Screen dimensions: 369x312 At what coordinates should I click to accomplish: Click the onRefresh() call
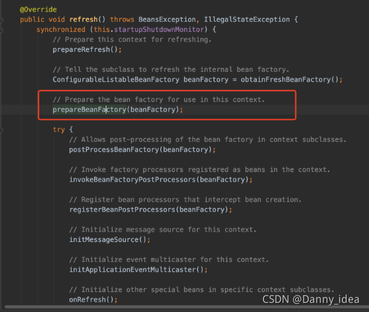(x=93, y=300)
